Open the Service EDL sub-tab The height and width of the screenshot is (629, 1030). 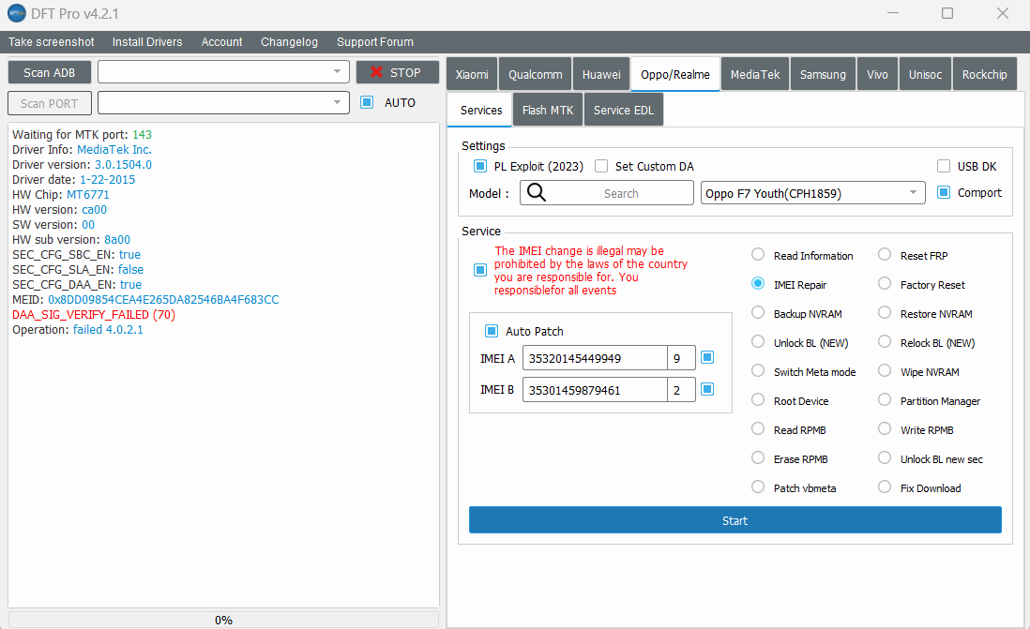[624, 110]
